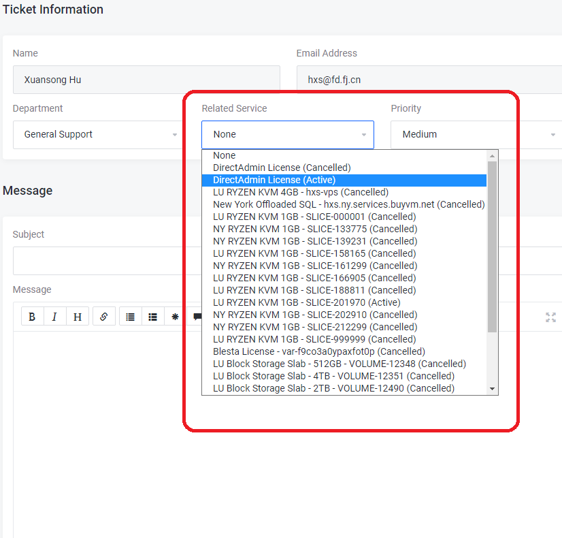This screenshot has width=562, height=538.
Task: Select DirectAdmin License (Active) option
Action: [x=344, y=180]
